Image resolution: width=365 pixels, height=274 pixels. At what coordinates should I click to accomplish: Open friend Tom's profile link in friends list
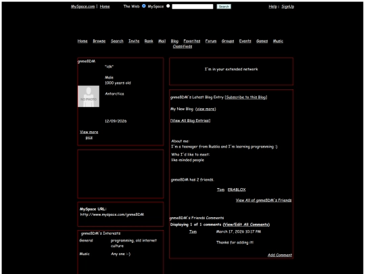coord(220,189)
